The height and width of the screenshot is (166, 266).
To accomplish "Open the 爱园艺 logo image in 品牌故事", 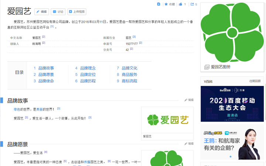I will 167,120.
